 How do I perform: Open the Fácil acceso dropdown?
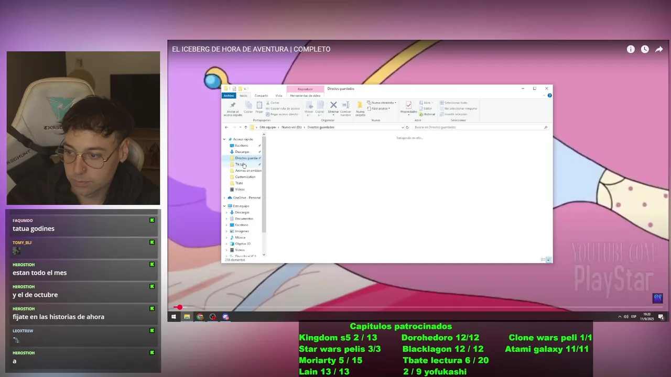tap(379, 108)
